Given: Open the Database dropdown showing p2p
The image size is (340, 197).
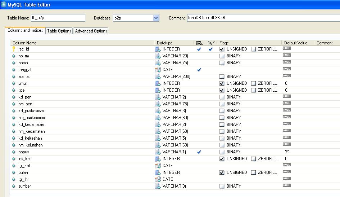Looking at the screenshot, I should (156, 18).
